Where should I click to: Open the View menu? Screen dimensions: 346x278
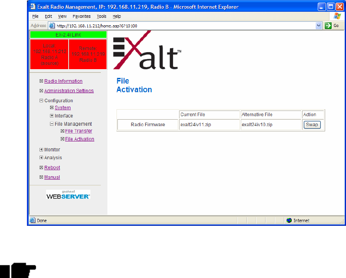[62, 17]
